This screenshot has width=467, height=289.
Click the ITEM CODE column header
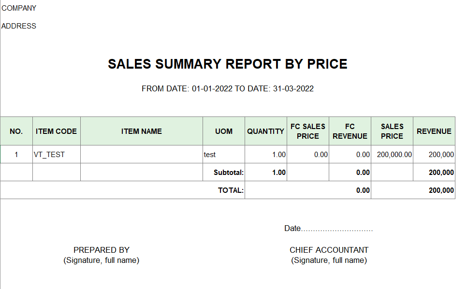(56, 131)
